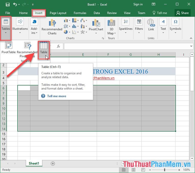This screenshot has height=173, width=195.
Task: Click Sign in
Action: coord(138,5)
